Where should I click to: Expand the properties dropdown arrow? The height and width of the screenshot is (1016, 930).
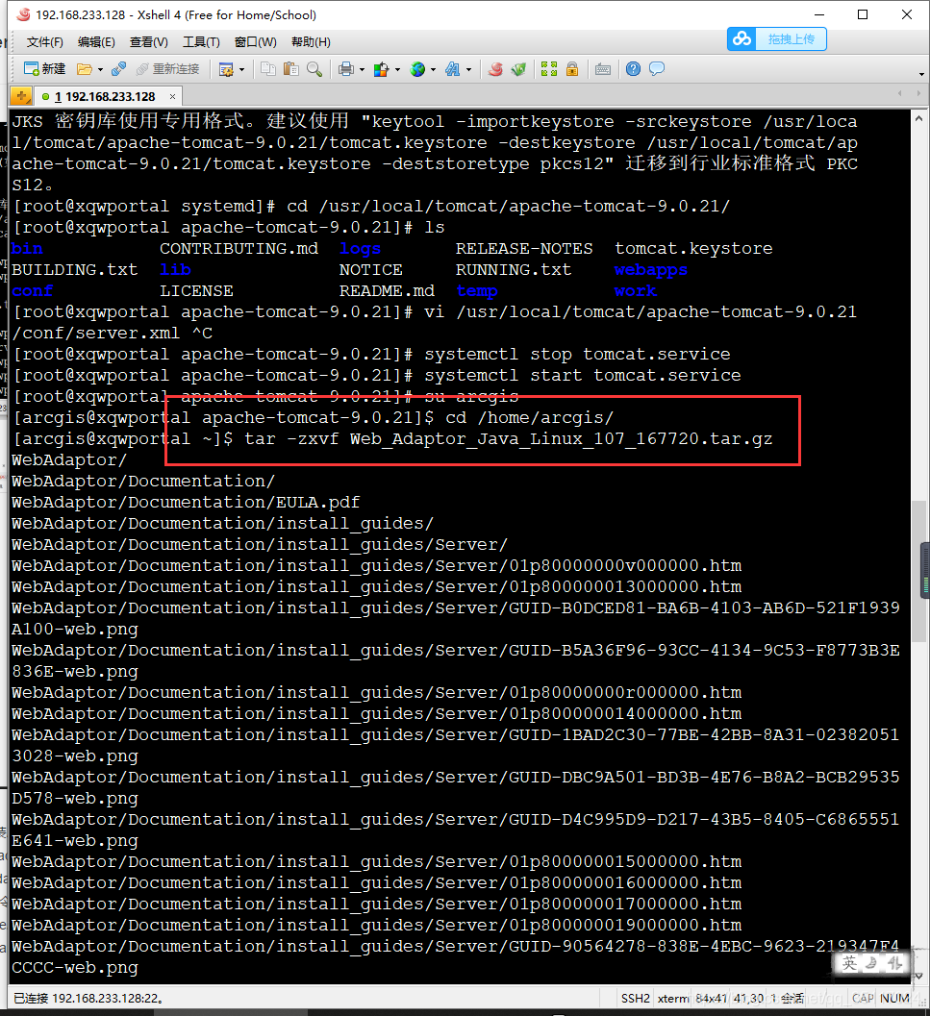tap(242, 69)
